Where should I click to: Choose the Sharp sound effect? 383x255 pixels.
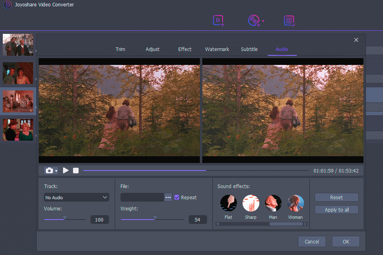251,203
